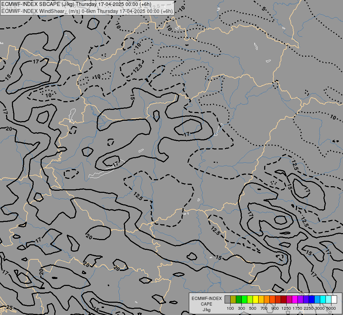
Task: Click the orange swatch right of 700 tick
Action: tap(267, 299)
